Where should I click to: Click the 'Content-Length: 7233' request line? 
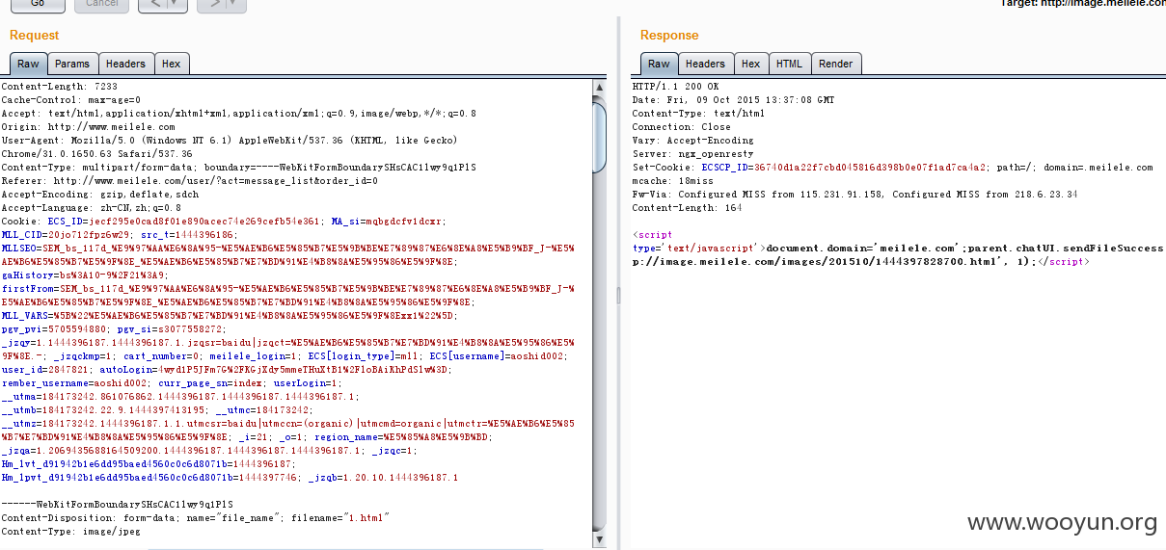pyautogui.click(x=60, y=87)
